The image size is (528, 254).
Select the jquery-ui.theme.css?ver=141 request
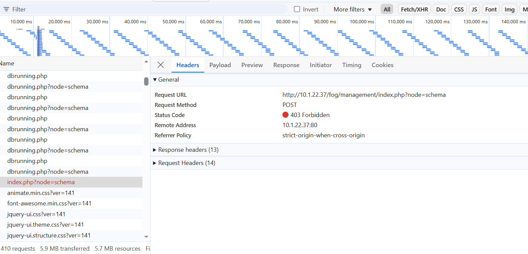[x=71, y=225]
